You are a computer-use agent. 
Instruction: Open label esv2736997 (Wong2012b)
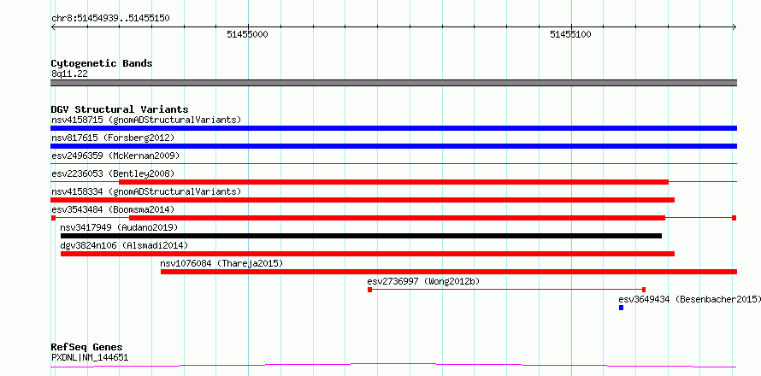(x=424, y=281)
